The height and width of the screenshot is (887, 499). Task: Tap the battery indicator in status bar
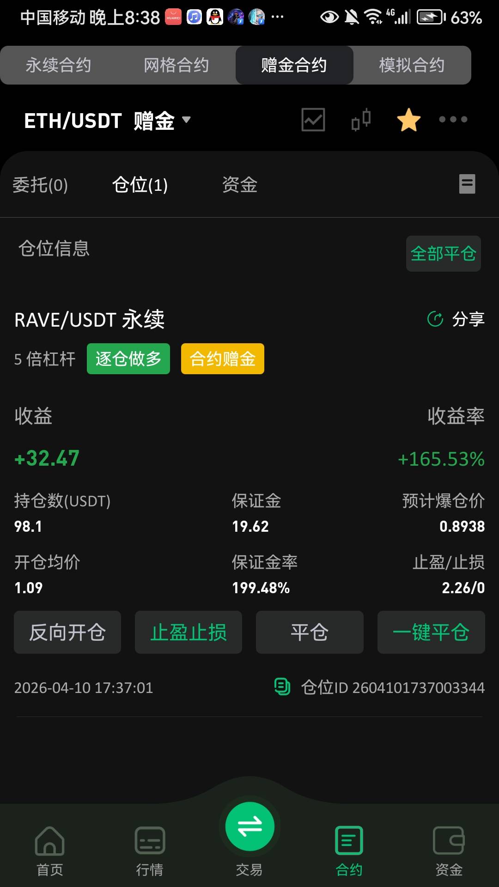432,17
